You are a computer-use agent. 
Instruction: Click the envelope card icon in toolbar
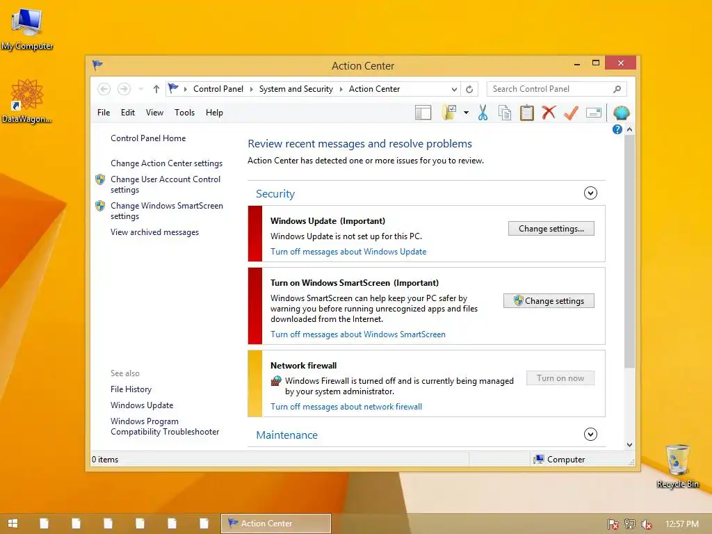click(594, 112)
